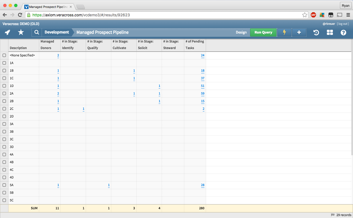Viewport: 353px width, 218px height.
Task: Click the 24 pending tasks for None Specified
Action: [x=202, y=55]
